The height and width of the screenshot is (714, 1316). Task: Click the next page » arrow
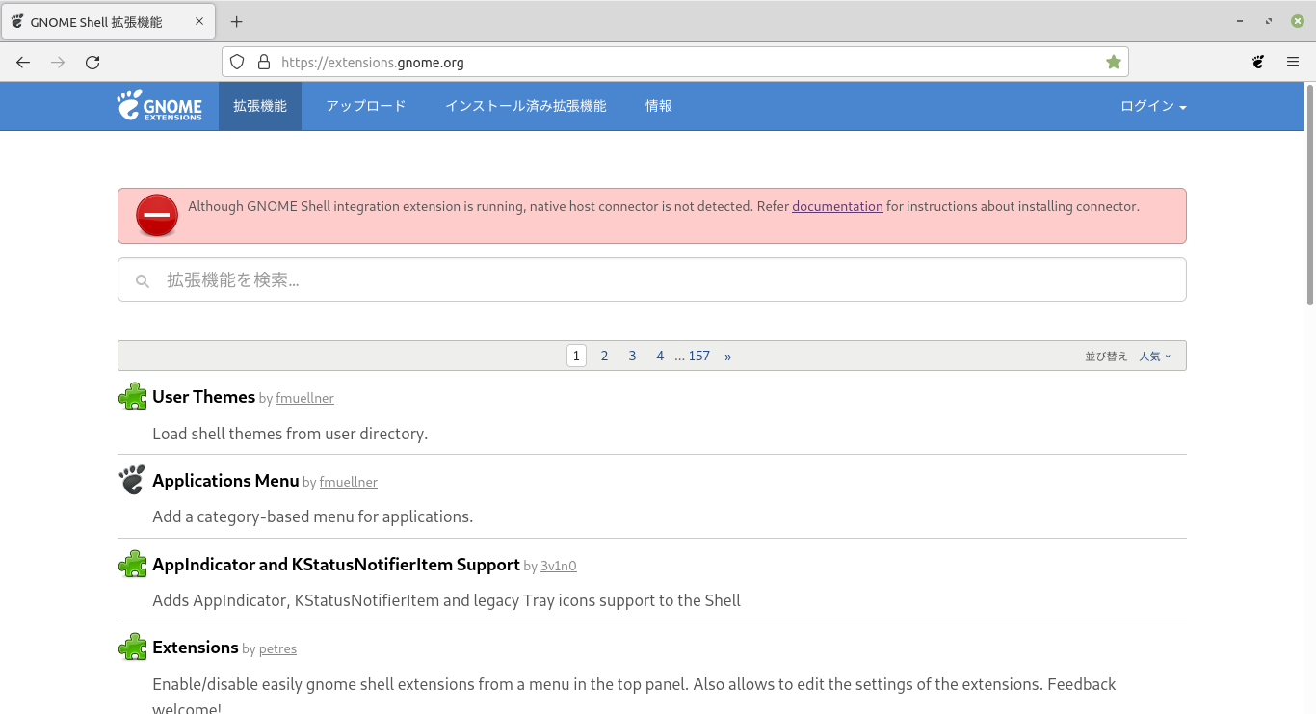click(x=727, y=356)
